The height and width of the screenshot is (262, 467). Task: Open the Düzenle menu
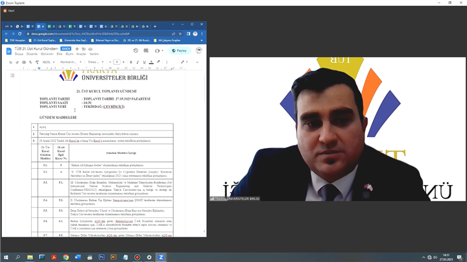coord(32,54)
